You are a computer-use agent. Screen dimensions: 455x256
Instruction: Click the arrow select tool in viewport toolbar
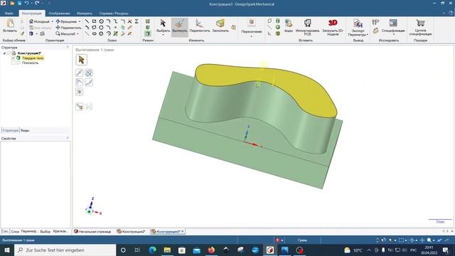point(81,60)
